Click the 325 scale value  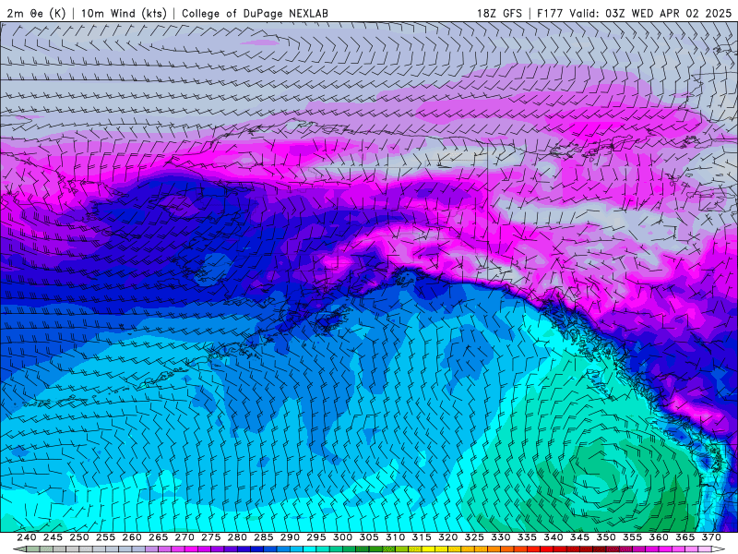tap(474, 537)
